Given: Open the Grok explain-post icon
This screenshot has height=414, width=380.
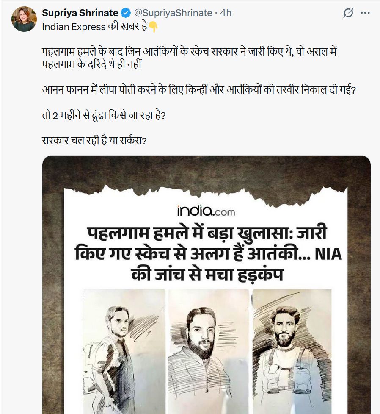Looking at the screenshot, I should pos(348,13).
